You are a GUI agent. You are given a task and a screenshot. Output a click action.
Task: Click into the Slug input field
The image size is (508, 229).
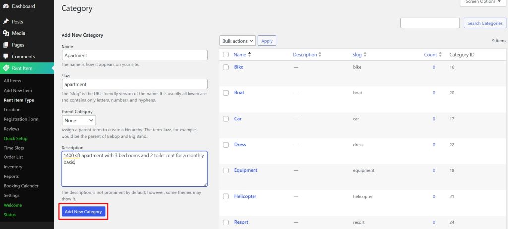click(134, 84)
